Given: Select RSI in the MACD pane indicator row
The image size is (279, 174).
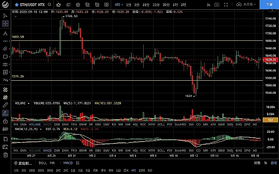Looking at the screenshot, I should [x=114, y=150].
